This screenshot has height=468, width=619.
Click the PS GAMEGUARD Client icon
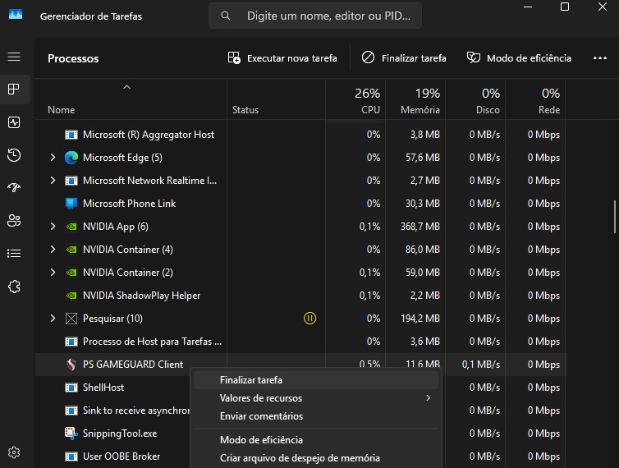71,364
